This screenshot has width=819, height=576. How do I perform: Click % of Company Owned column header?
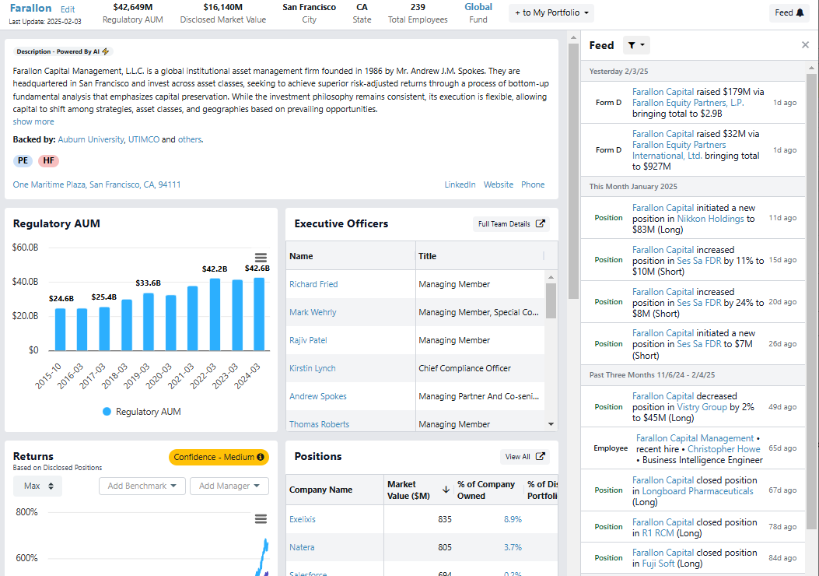point(488,490)
